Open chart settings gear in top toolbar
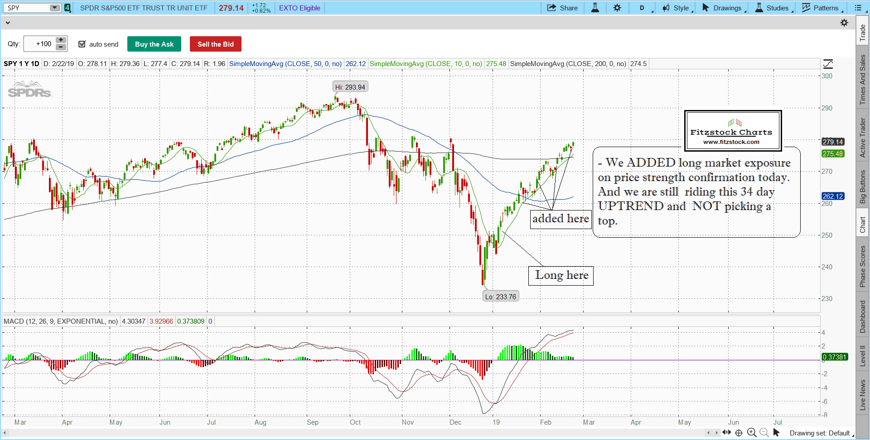870x440 pixels. click(x=617, y=8)
